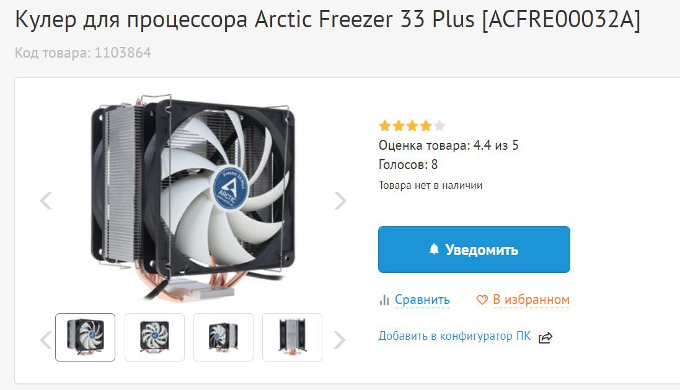680x390 pixels.
Task: Show the previous main product photo
Action: point(46,201)
